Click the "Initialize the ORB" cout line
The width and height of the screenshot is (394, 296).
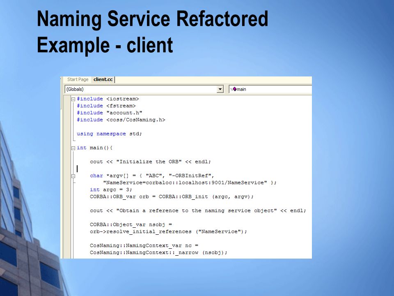[x=150, y=162]
